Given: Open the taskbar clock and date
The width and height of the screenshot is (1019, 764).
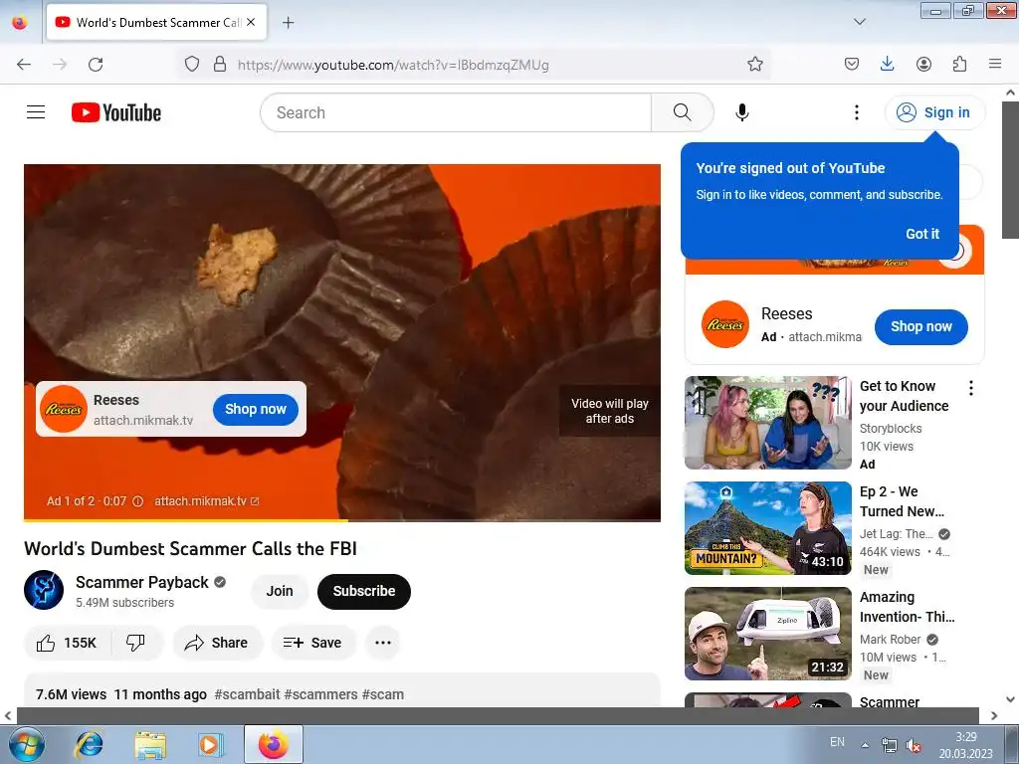Looking at the screenshot, I should click(965, 745).
